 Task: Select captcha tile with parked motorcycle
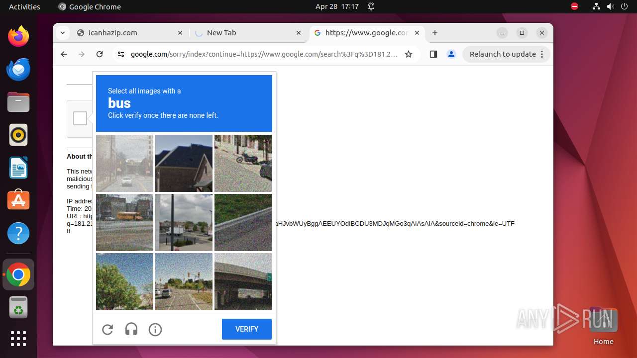(x=243, y=163)
